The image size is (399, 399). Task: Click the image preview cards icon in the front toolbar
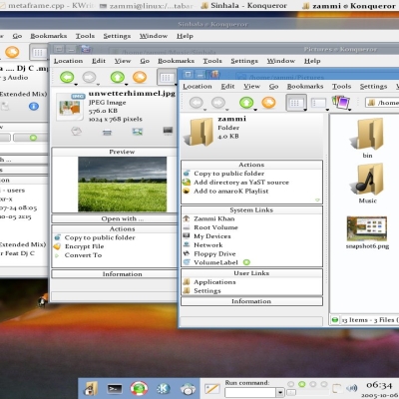(341, 103)
